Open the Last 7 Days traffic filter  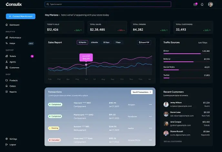(x=203, y=43)
